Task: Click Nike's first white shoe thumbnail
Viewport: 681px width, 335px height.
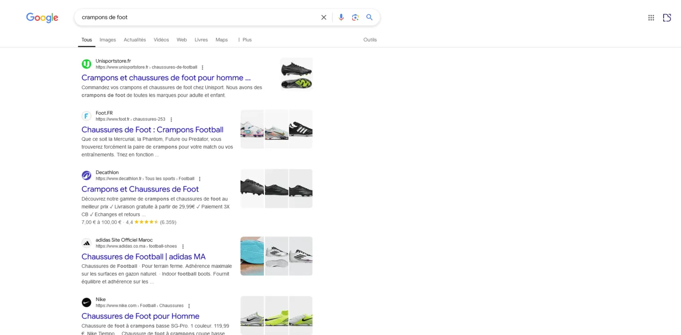Action: tap(252, 316)
